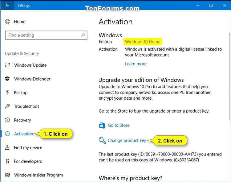Click the Where's my product key heading
This screenshot has width=231, height=182.
(130, 178)
